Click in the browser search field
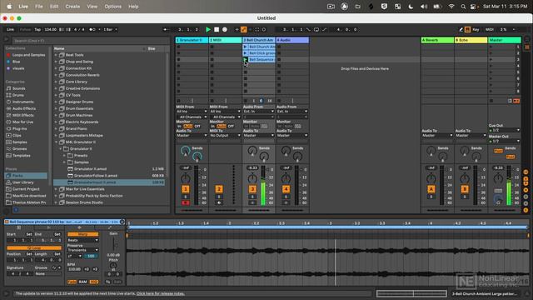Viewport: 533px width, 300px height. 90,41
